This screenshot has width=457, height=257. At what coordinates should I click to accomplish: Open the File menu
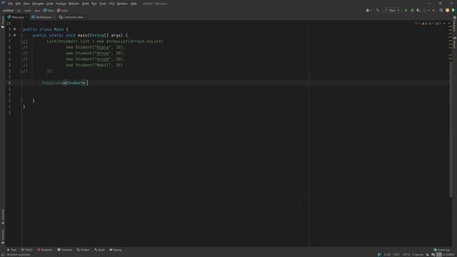(11, 4)
